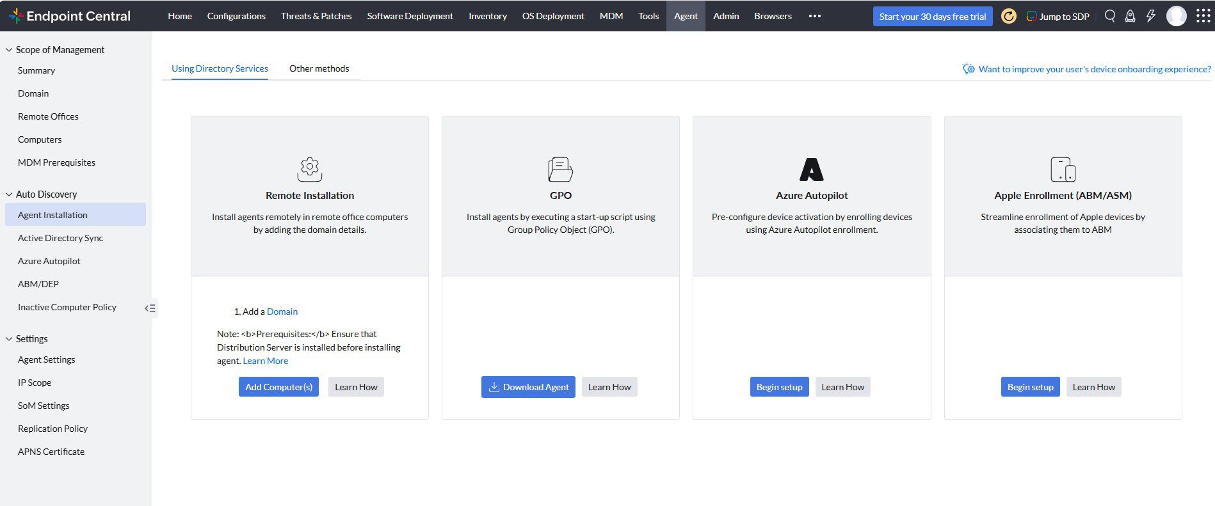
Task: Click Learn How under Azure Autopilot card
Action: click(x=842, y=387)
